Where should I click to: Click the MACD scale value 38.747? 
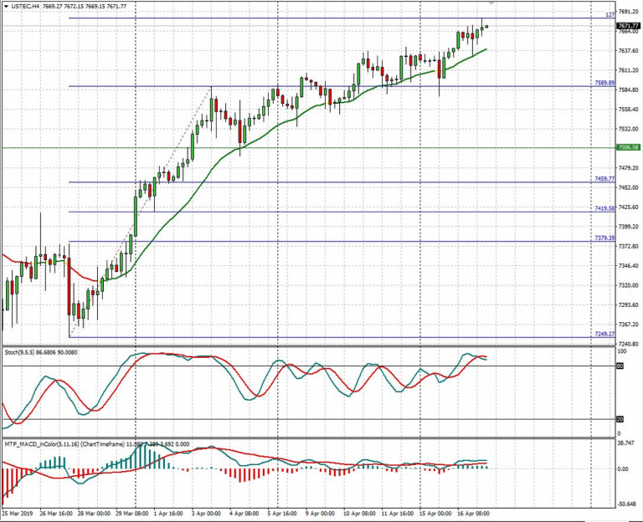(x=625, y=443)
